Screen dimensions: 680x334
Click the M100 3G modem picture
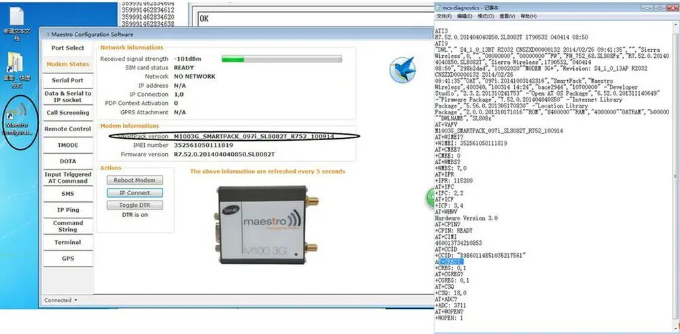point(267,224)
